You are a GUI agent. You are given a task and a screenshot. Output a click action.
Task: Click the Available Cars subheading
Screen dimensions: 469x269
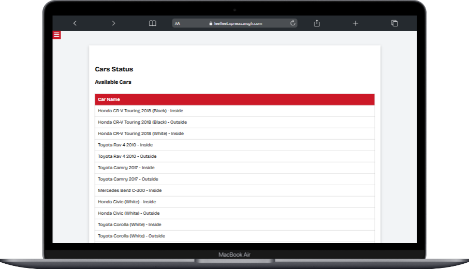point(113,82)
